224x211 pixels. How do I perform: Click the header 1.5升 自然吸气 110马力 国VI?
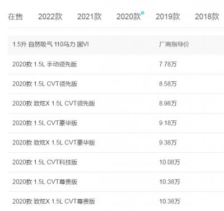[x=50, y=44]
